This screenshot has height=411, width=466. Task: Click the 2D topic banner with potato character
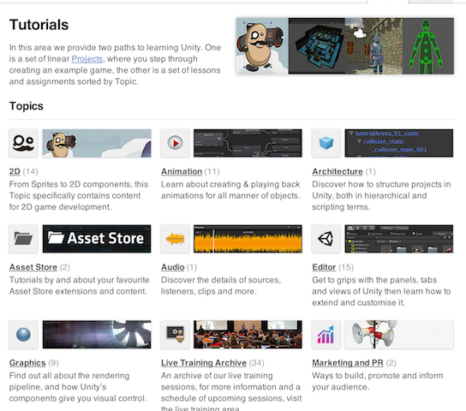[x=97, y=143]
